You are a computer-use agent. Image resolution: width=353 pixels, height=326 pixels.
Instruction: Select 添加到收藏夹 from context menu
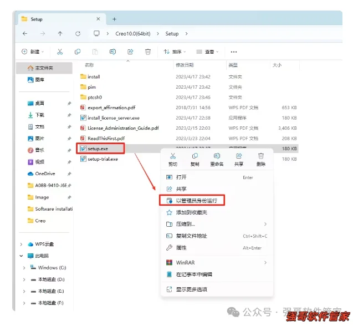(x=217, y=212)
